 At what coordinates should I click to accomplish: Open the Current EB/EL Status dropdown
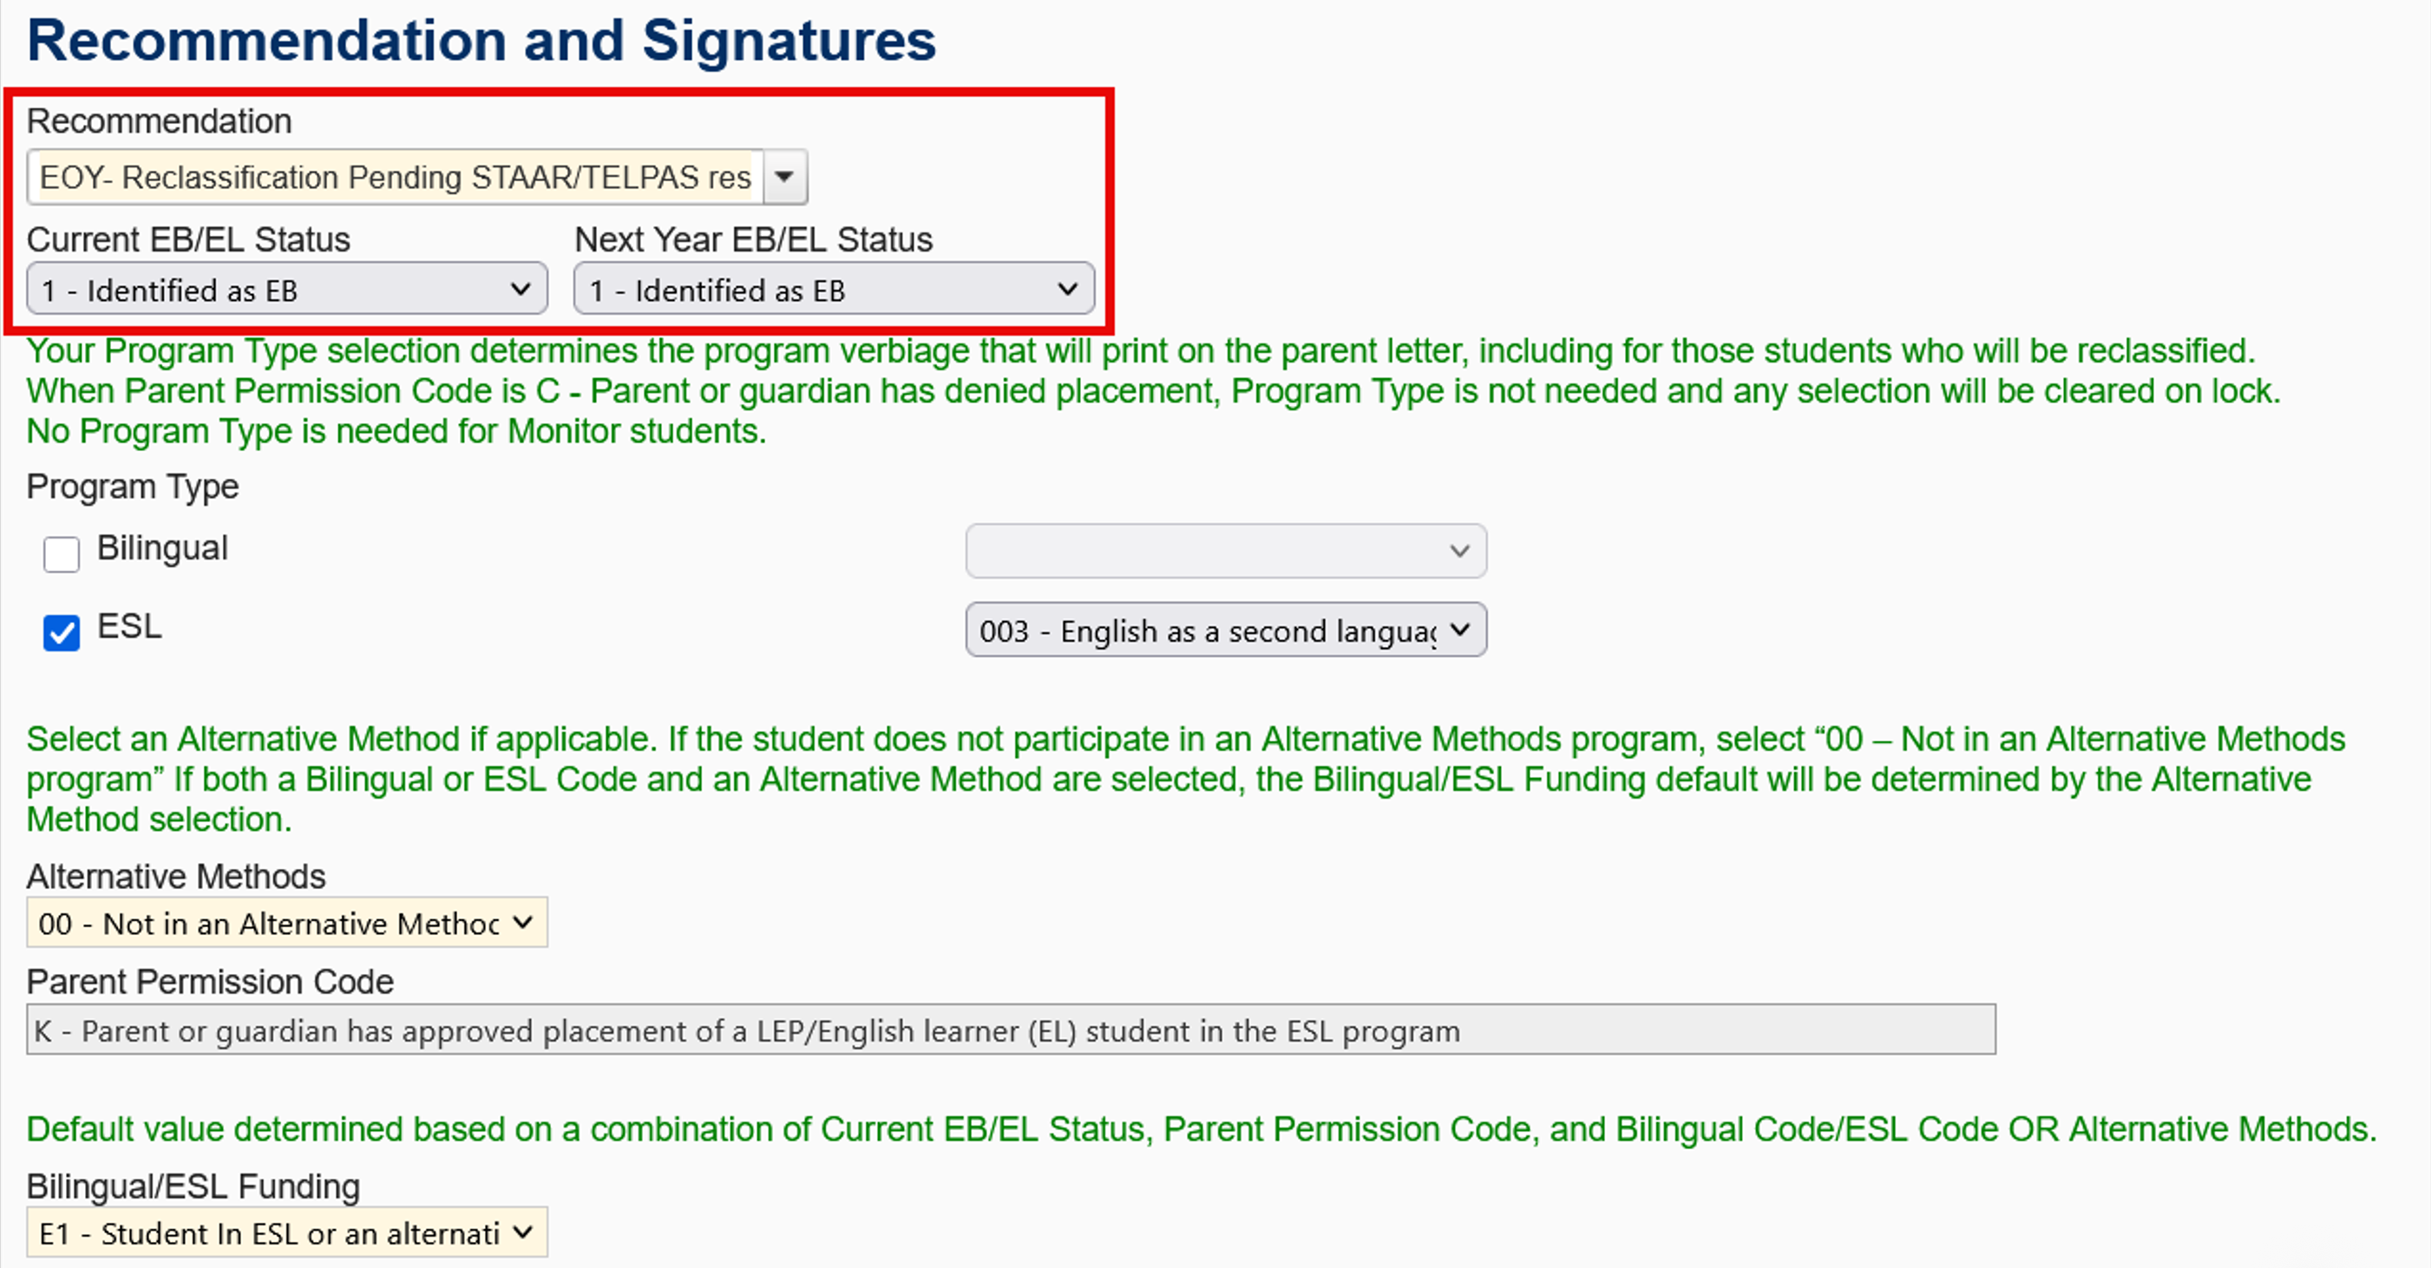point(286,290)
